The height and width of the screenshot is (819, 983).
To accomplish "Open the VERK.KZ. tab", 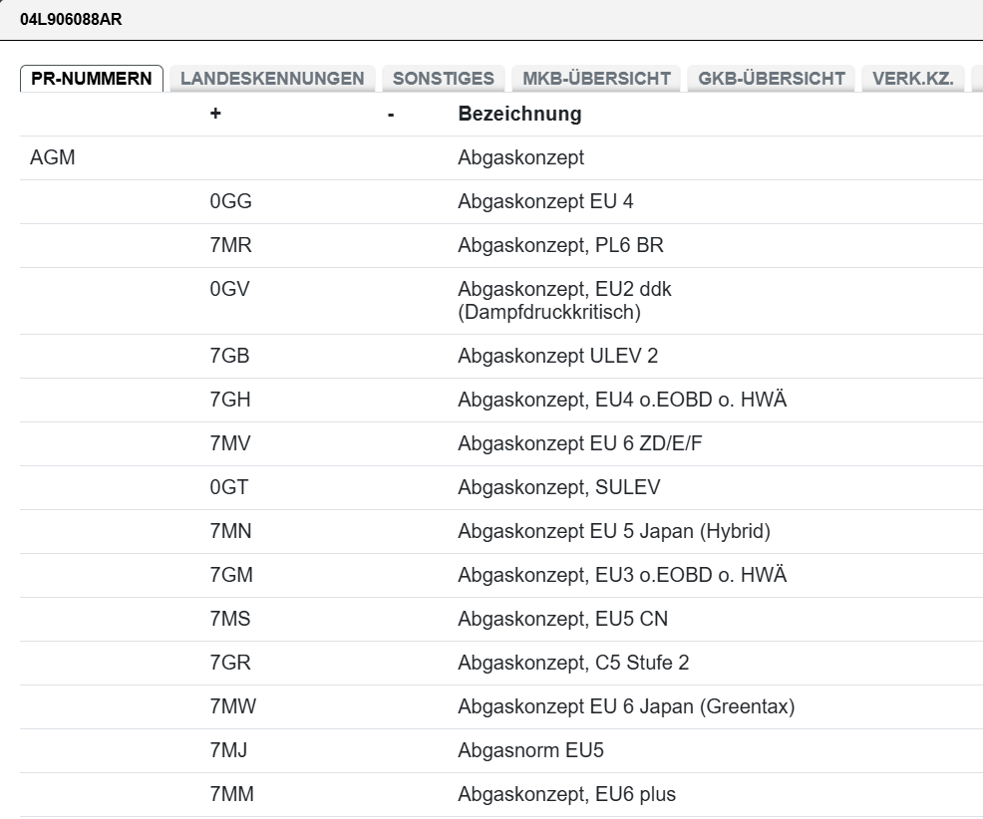I will coord(912,79).
